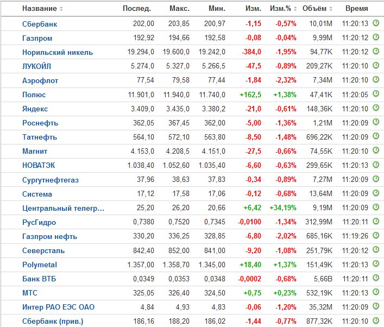384x327 pixels.
Task: Click the clock icon in the Банк ВТБ row
Action: 376,278
